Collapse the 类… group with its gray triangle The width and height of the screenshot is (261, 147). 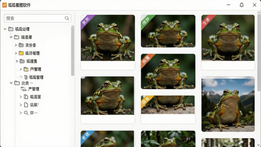(x=11, y=83)
